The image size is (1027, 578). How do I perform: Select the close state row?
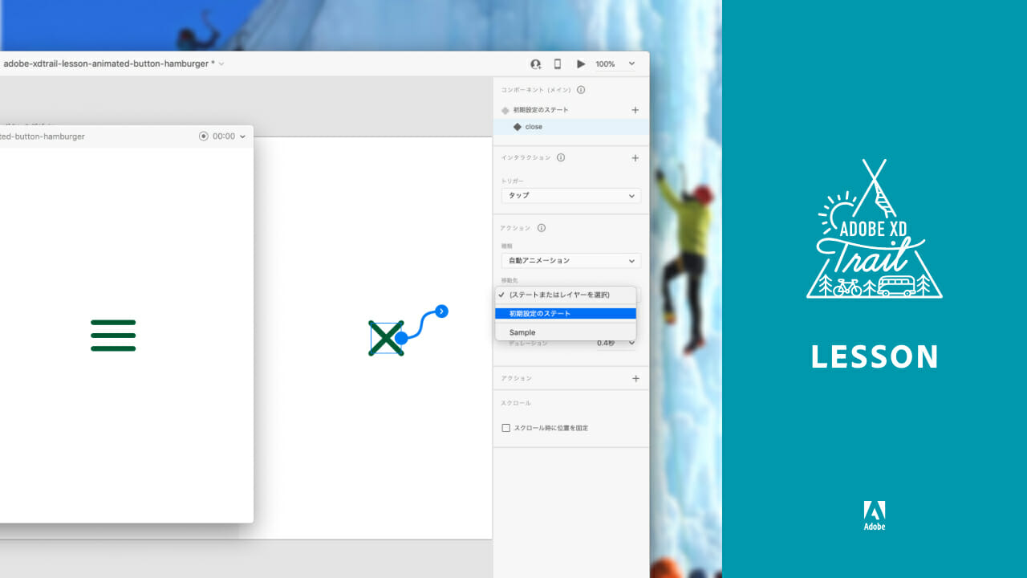[x=570, y=127]
